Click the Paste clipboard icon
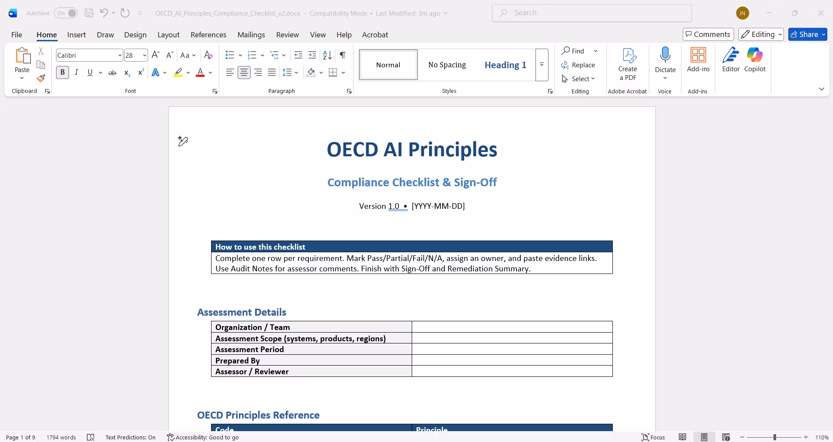This screenshot has width=833, height=442. coord(22,56)
